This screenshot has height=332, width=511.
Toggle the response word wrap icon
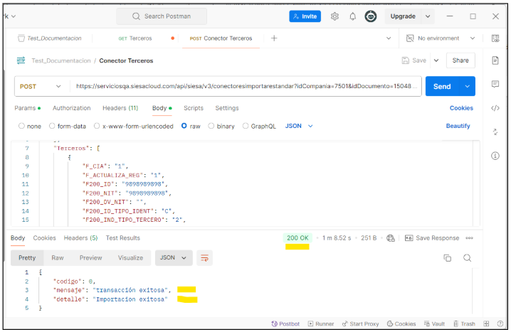tap(205, 258)
